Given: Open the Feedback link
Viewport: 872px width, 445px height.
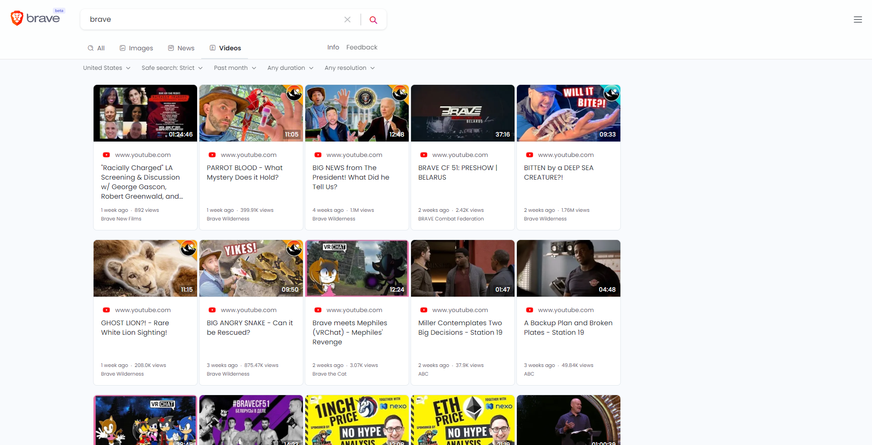Looking at the screenshot, I should 362,47.
